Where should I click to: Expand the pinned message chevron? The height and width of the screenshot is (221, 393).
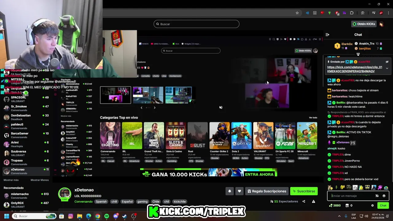click(387, 68)
